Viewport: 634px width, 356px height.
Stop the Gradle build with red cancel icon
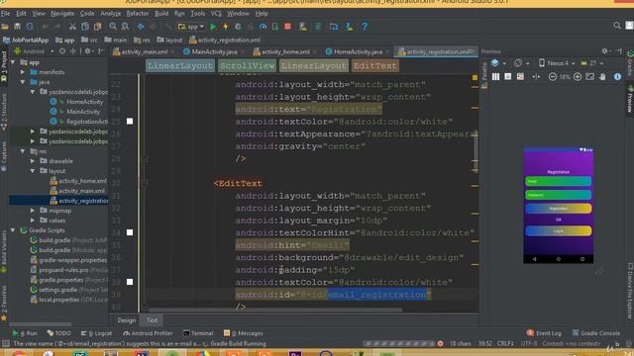440,343
